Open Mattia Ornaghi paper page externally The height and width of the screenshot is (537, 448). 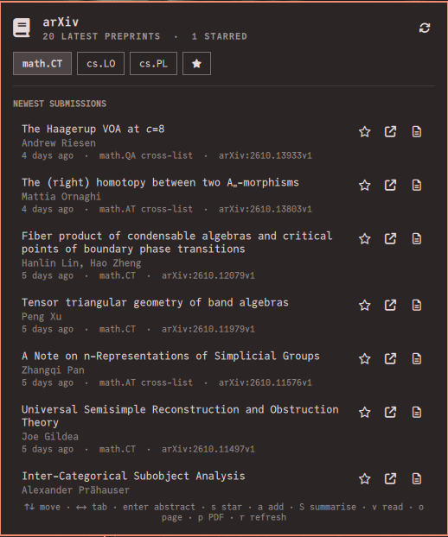pyautogui.click(x=390, y=186)
